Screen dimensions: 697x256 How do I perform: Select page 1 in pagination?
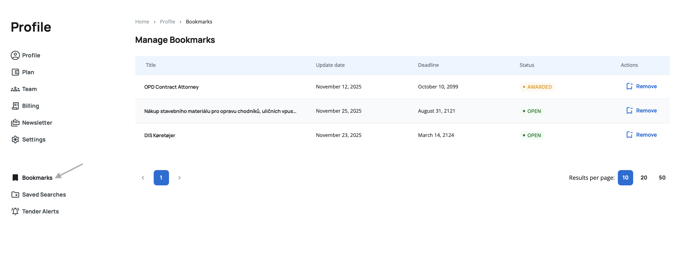(161, 178)
